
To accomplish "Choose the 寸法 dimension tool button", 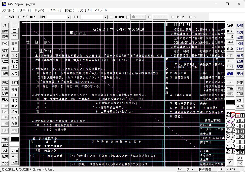I will (x=15, y=49).
